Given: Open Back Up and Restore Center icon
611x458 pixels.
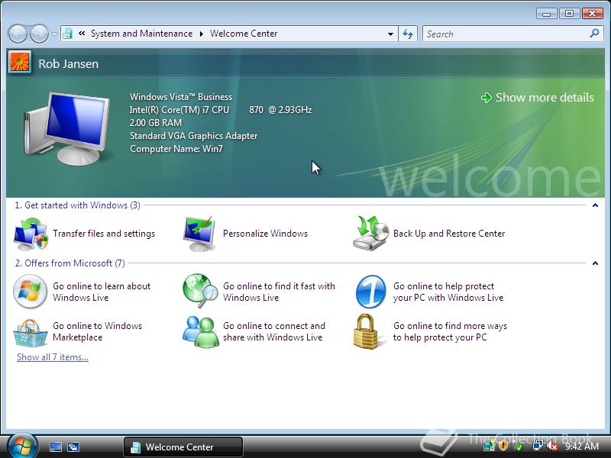Looking at the screenshot, I should point(370,234).
